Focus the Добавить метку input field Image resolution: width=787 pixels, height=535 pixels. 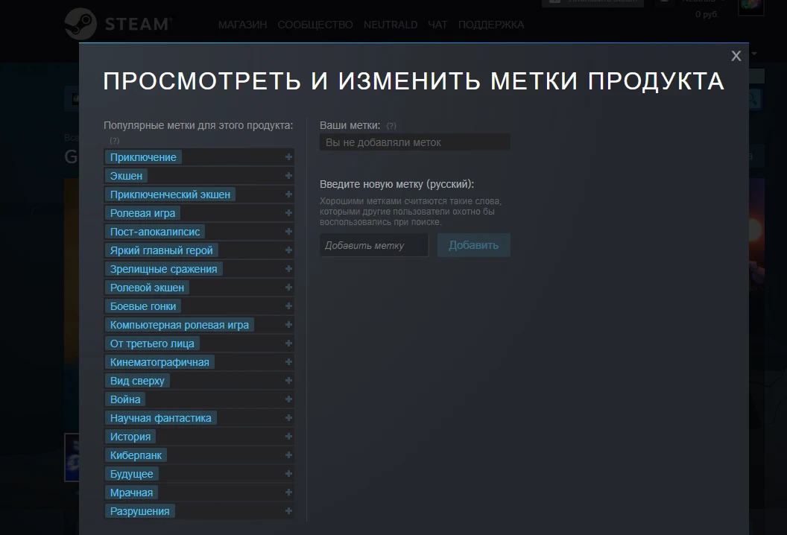(x=374, y=245)
